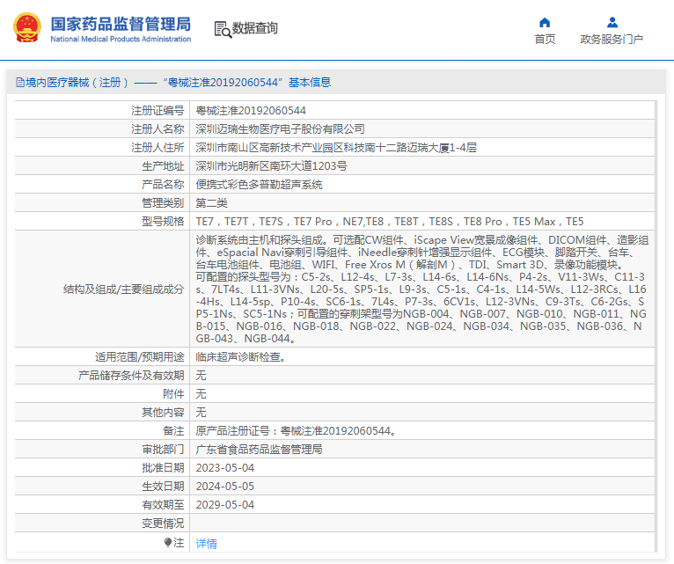674x564 pixels.
Task: Select 广东省食品药品监督管理局 value
Action: click(x=260, y=450)
